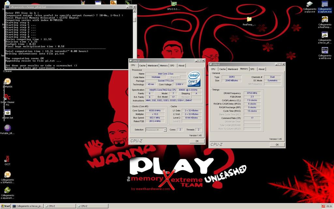The image size is (334, 209).
Task: Switch to CPU tab in right CPU-Z window
Action: pos(213,69)
